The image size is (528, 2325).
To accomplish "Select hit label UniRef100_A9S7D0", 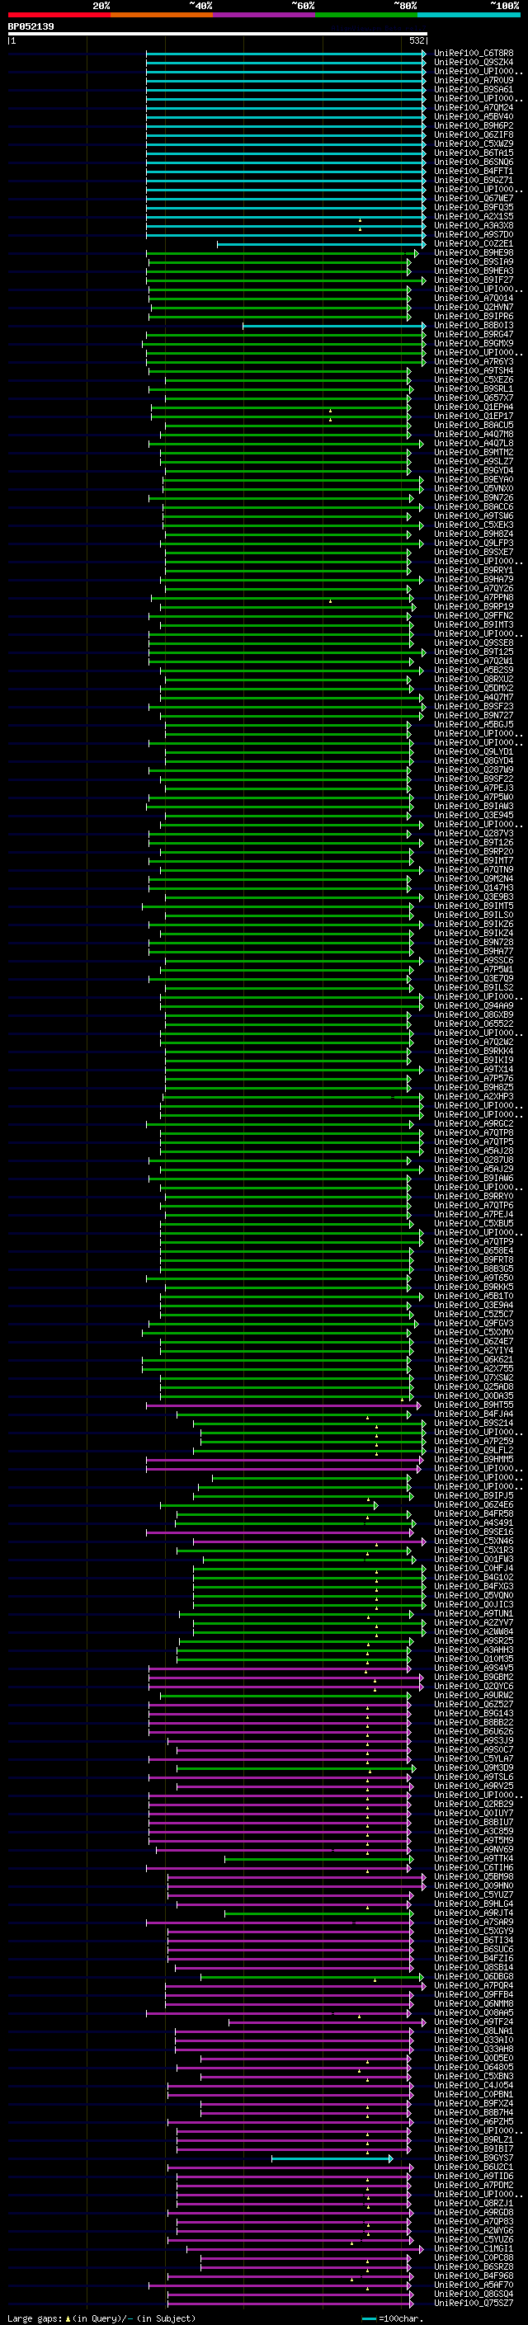I will click(474, 235).
